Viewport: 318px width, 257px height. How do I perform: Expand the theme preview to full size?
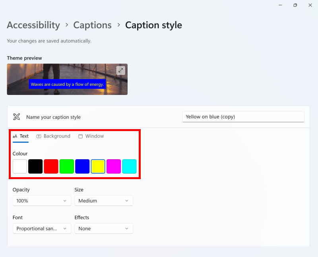[121, 70]
